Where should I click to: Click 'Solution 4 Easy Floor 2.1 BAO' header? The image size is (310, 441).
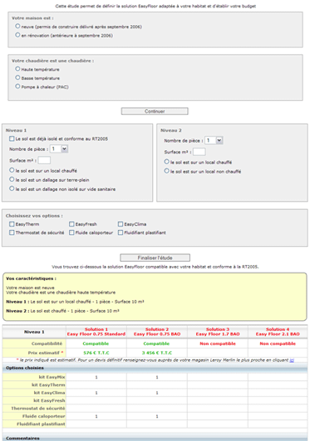278,332
